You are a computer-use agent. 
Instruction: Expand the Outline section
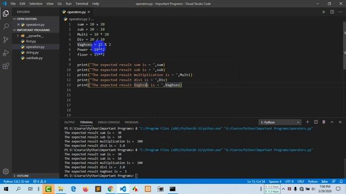click(15, 176)
